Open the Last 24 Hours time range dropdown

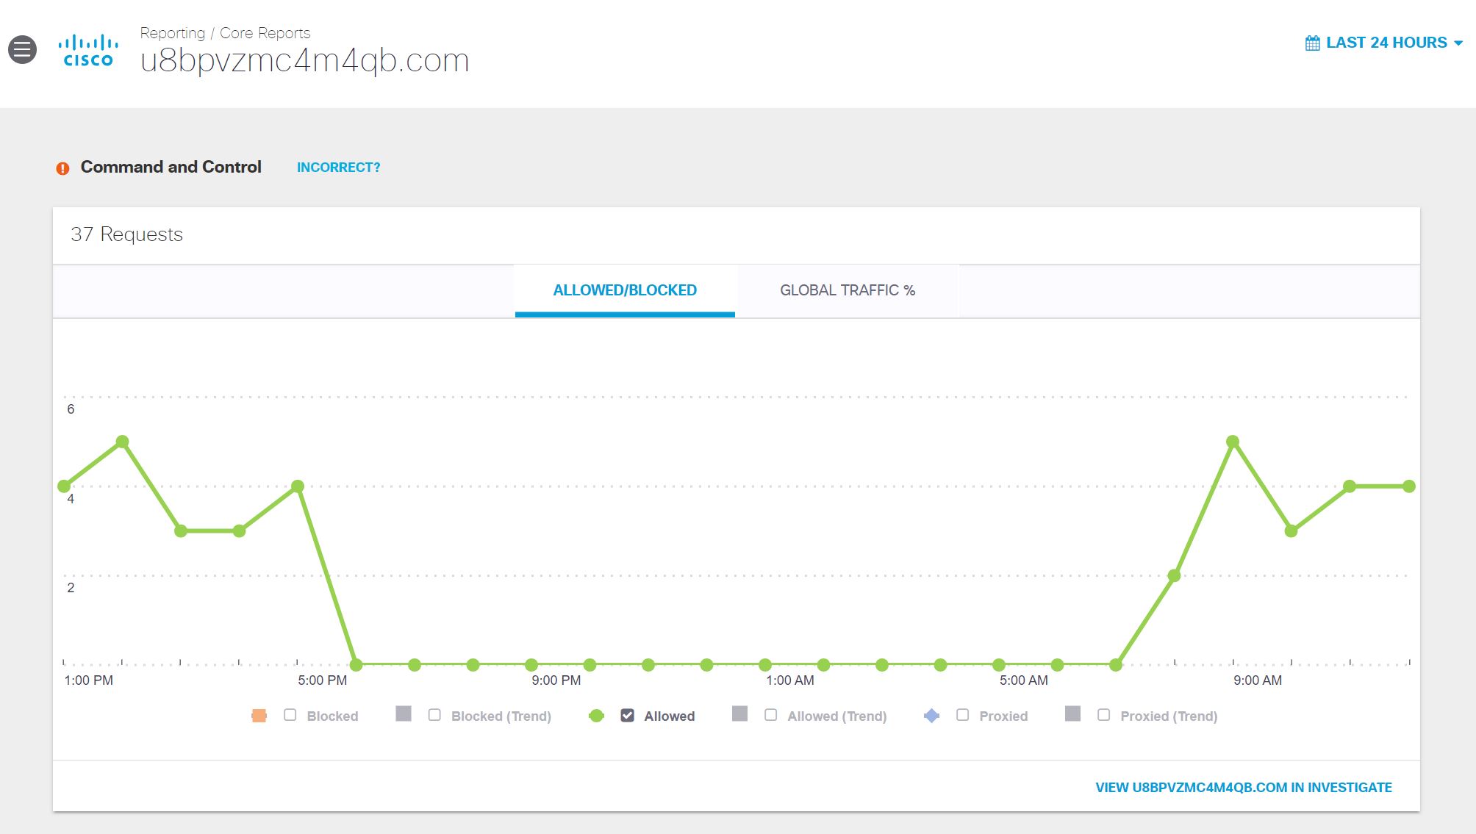click(x=1386, y=43)
